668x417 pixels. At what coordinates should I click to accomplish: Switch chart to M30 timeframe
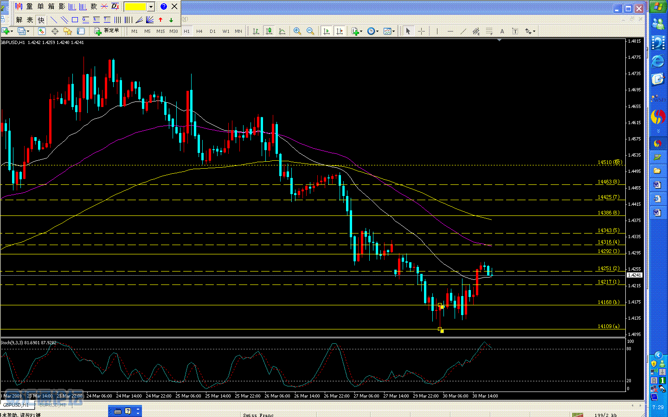(173, 32)
